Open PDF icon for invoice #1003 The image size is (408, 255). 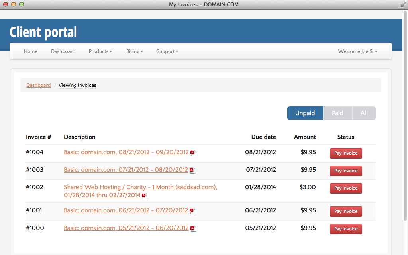coord(192,171)
